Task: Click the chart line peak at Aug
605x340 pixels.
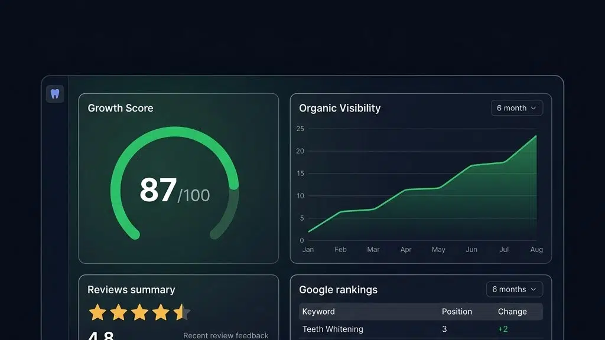Action: click(536, 136)
